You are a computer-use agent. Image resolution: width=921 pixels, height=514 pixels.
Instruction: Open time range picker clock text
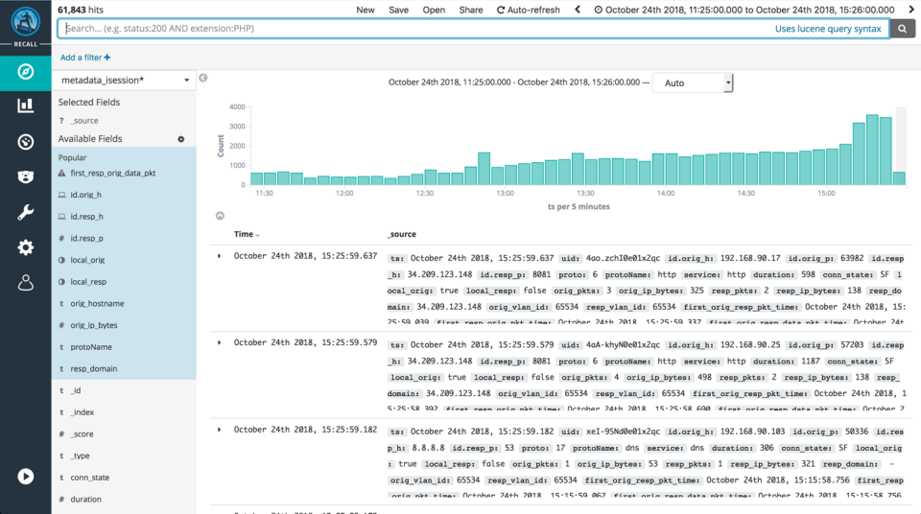pyautogui.click(x=744, y=10)
